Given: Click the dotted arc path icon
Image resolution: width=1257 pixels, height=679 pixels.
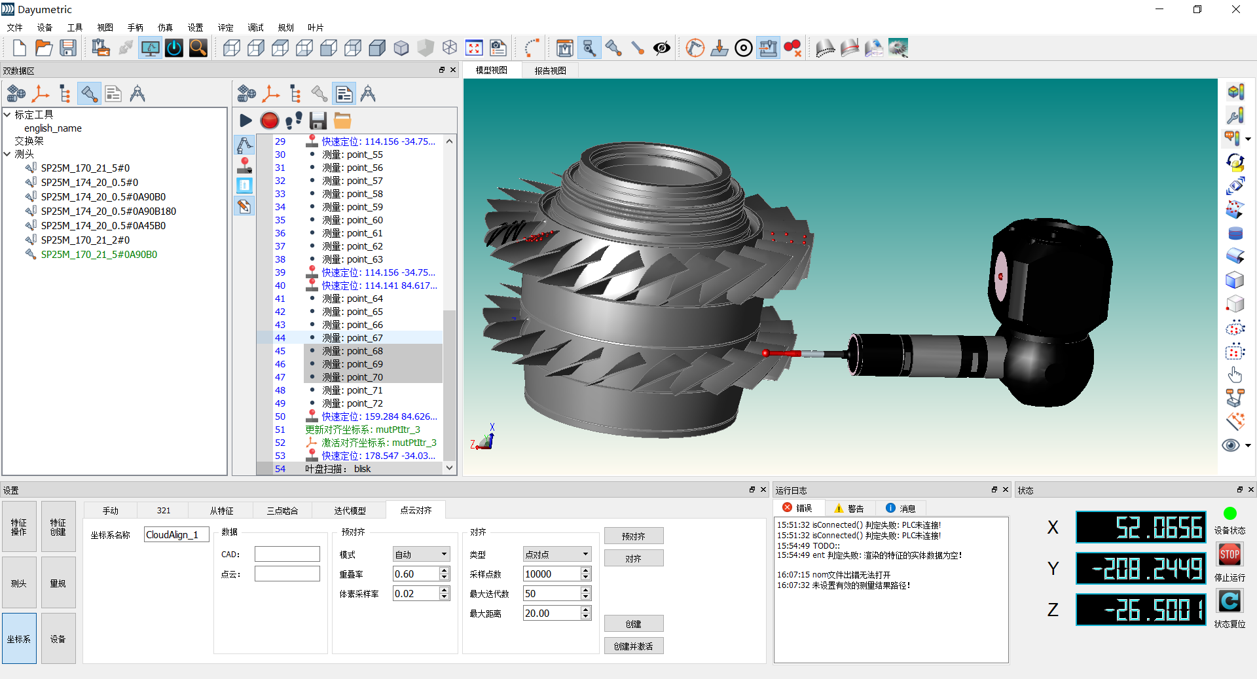Looking at the screenshot, I should coord(532,48).
